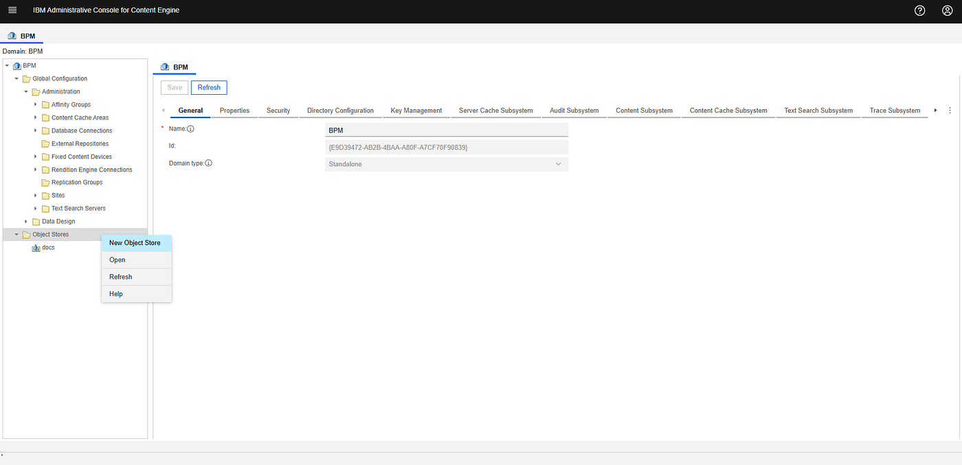Choose Help from context menu
This screenshot has height=465, width=962.
click(136, 294)
